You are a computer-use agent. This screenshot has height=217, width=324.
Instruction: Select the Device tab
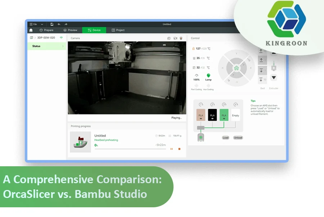[x=94, y=30]
